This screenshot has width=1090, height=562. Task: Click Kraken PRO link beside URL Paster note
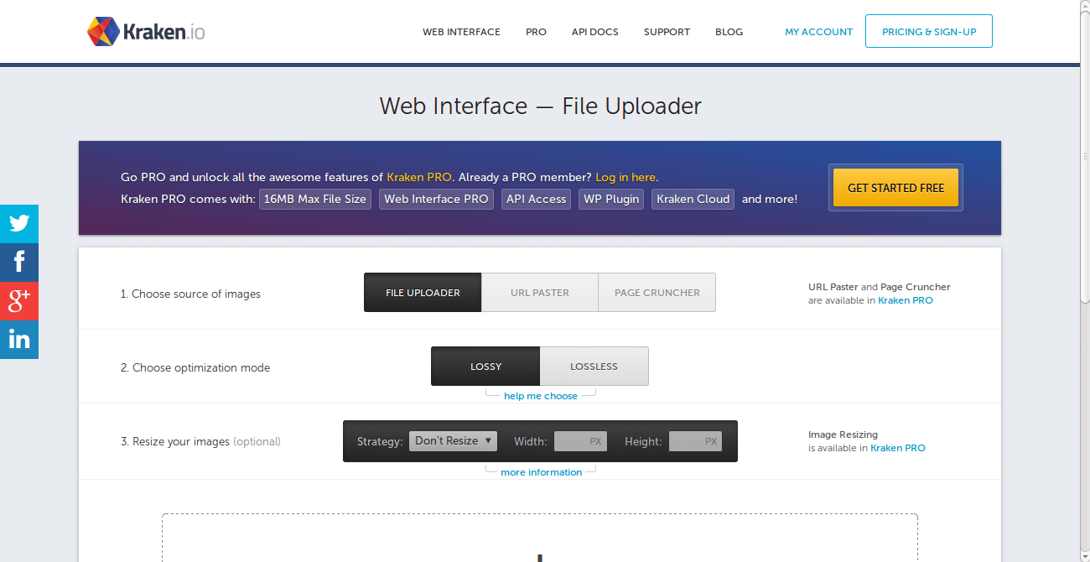click(906, 300)
